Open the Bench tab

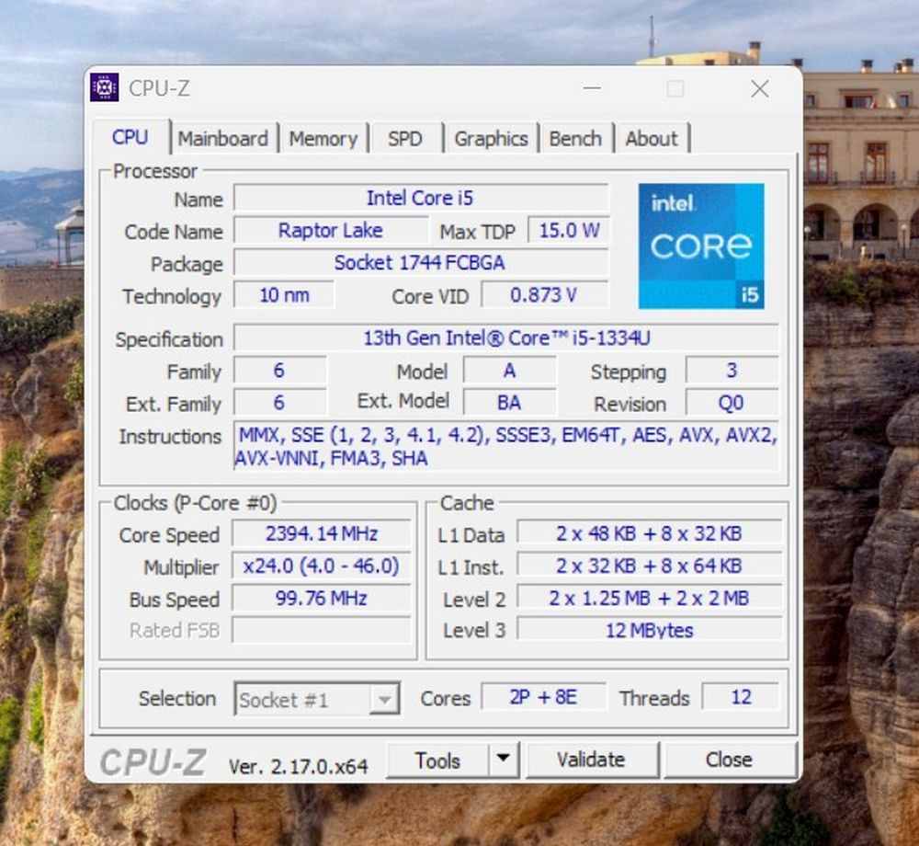click(575, 139)
